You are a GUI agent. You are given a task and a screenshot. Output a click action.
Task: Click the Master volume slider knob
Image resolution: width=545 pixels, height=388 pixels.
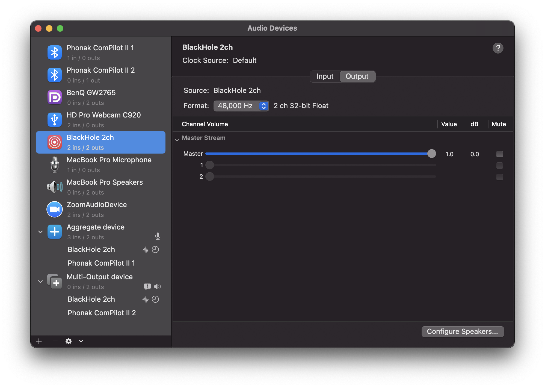tap(431, 154)
